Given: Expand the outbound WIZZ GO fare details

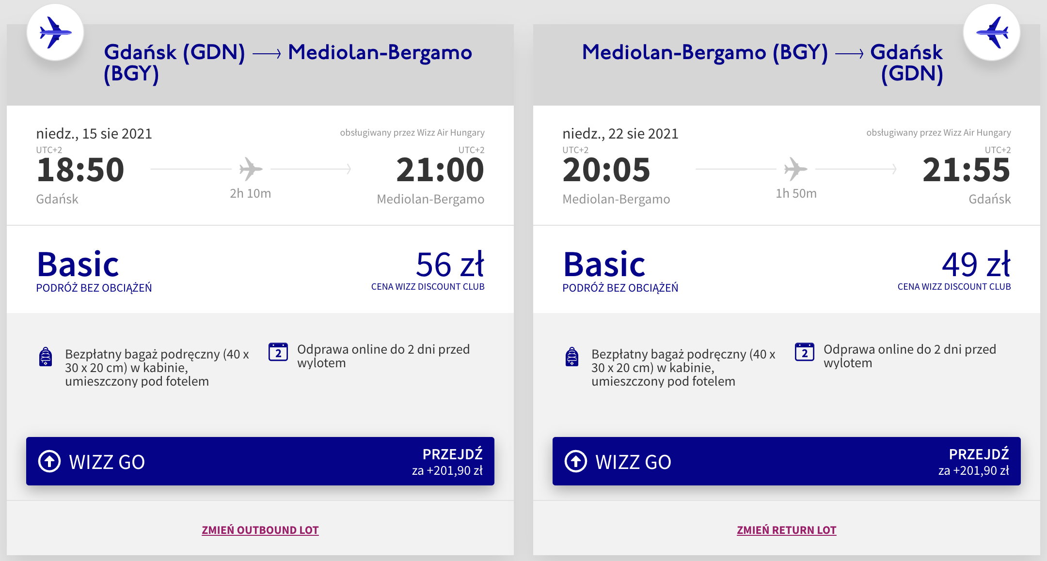Looking at the screenshot, I should 260,461.
